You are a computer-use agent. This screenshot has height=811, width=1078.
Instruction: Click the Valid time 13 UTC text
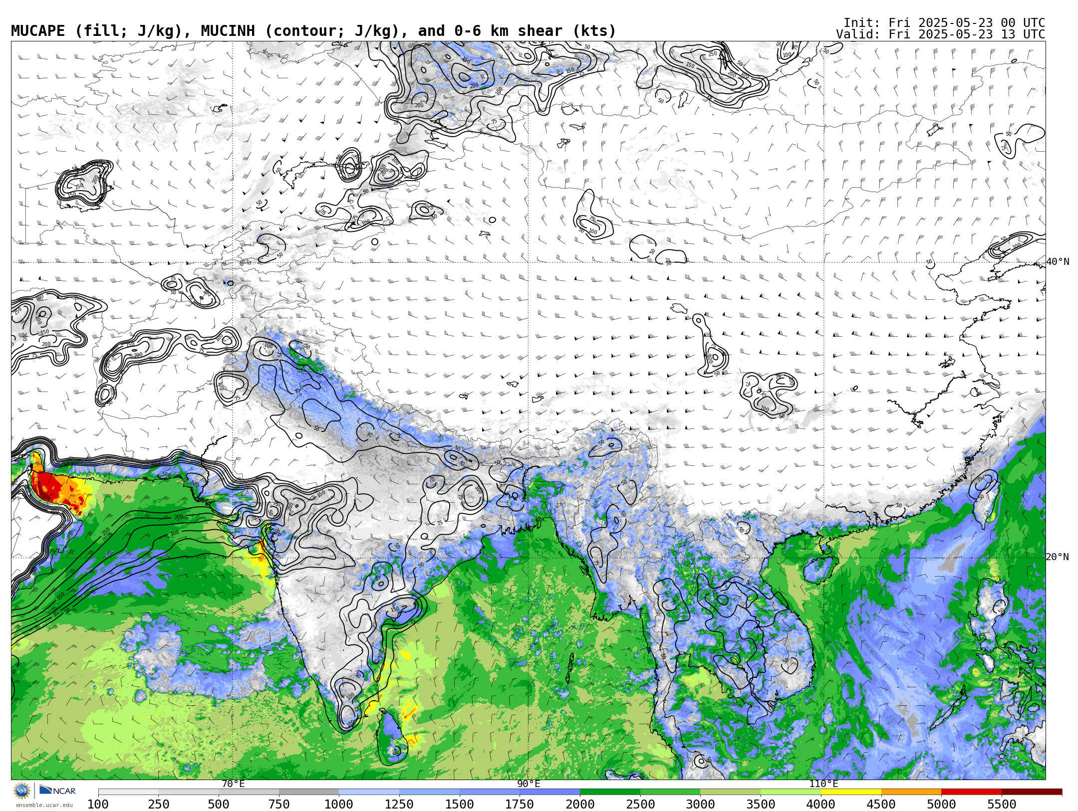(940, 34)
